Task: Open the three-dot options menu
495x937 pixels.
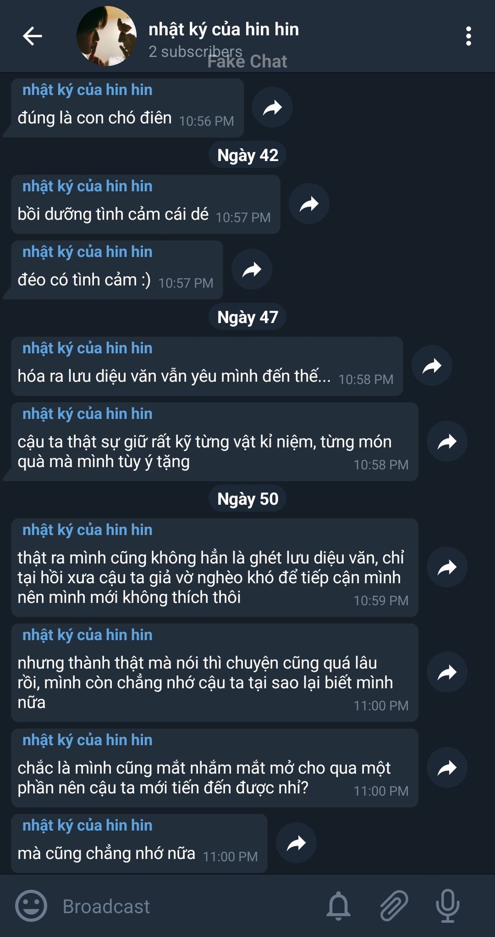Action: pyautogui.click(x=468, y=36)
